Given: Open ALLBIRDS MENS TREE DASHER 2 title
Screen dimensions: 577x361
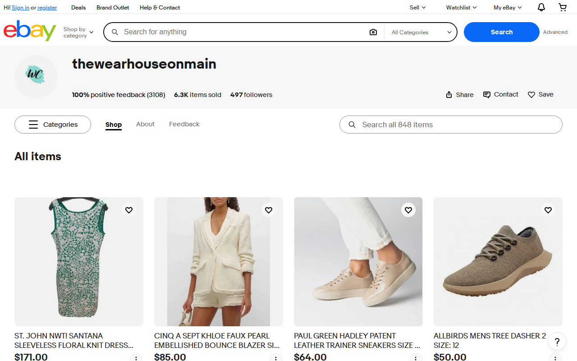Looking at the screenshot, I should click(x=490, y=341).
